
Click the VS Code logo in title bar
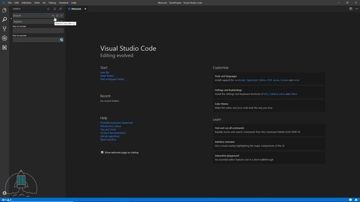[x=3, y=3]
